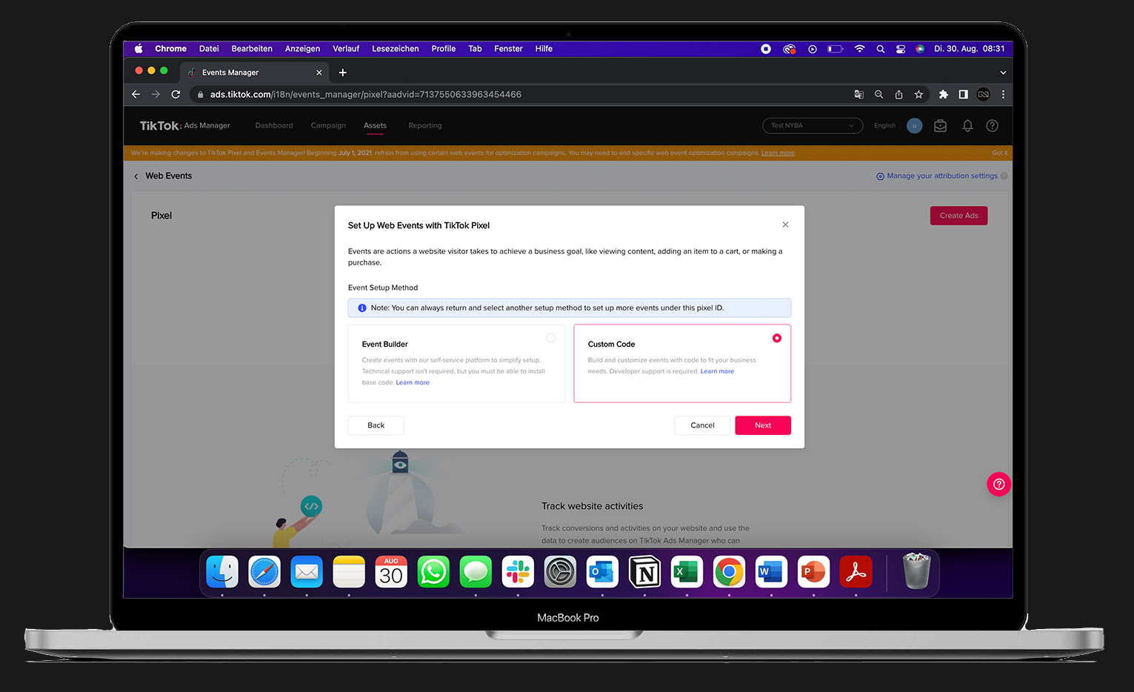Open Finder from the dock
Viewport: 1134px width, 692px height.
click(222, 572)
